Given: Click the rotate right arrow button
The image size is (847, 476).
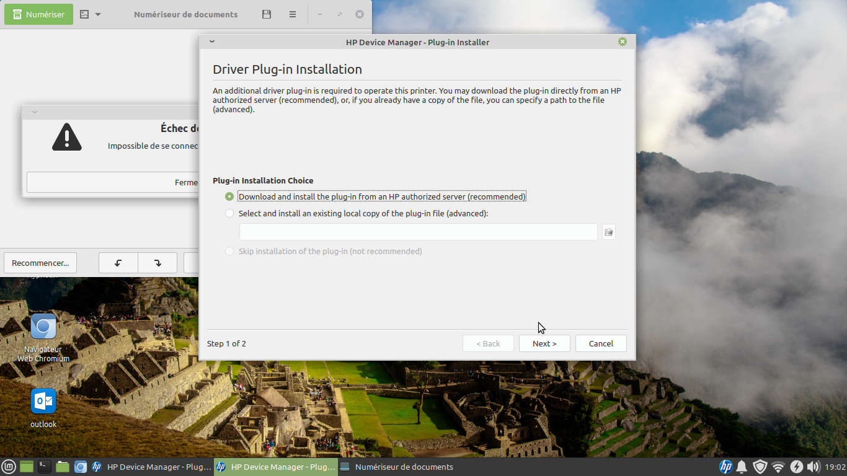Looking at the screenshot, I should point(157,263).
